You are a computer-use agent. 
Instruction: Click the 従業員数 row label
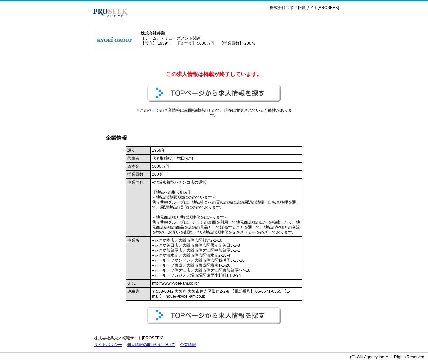(138, 175)
